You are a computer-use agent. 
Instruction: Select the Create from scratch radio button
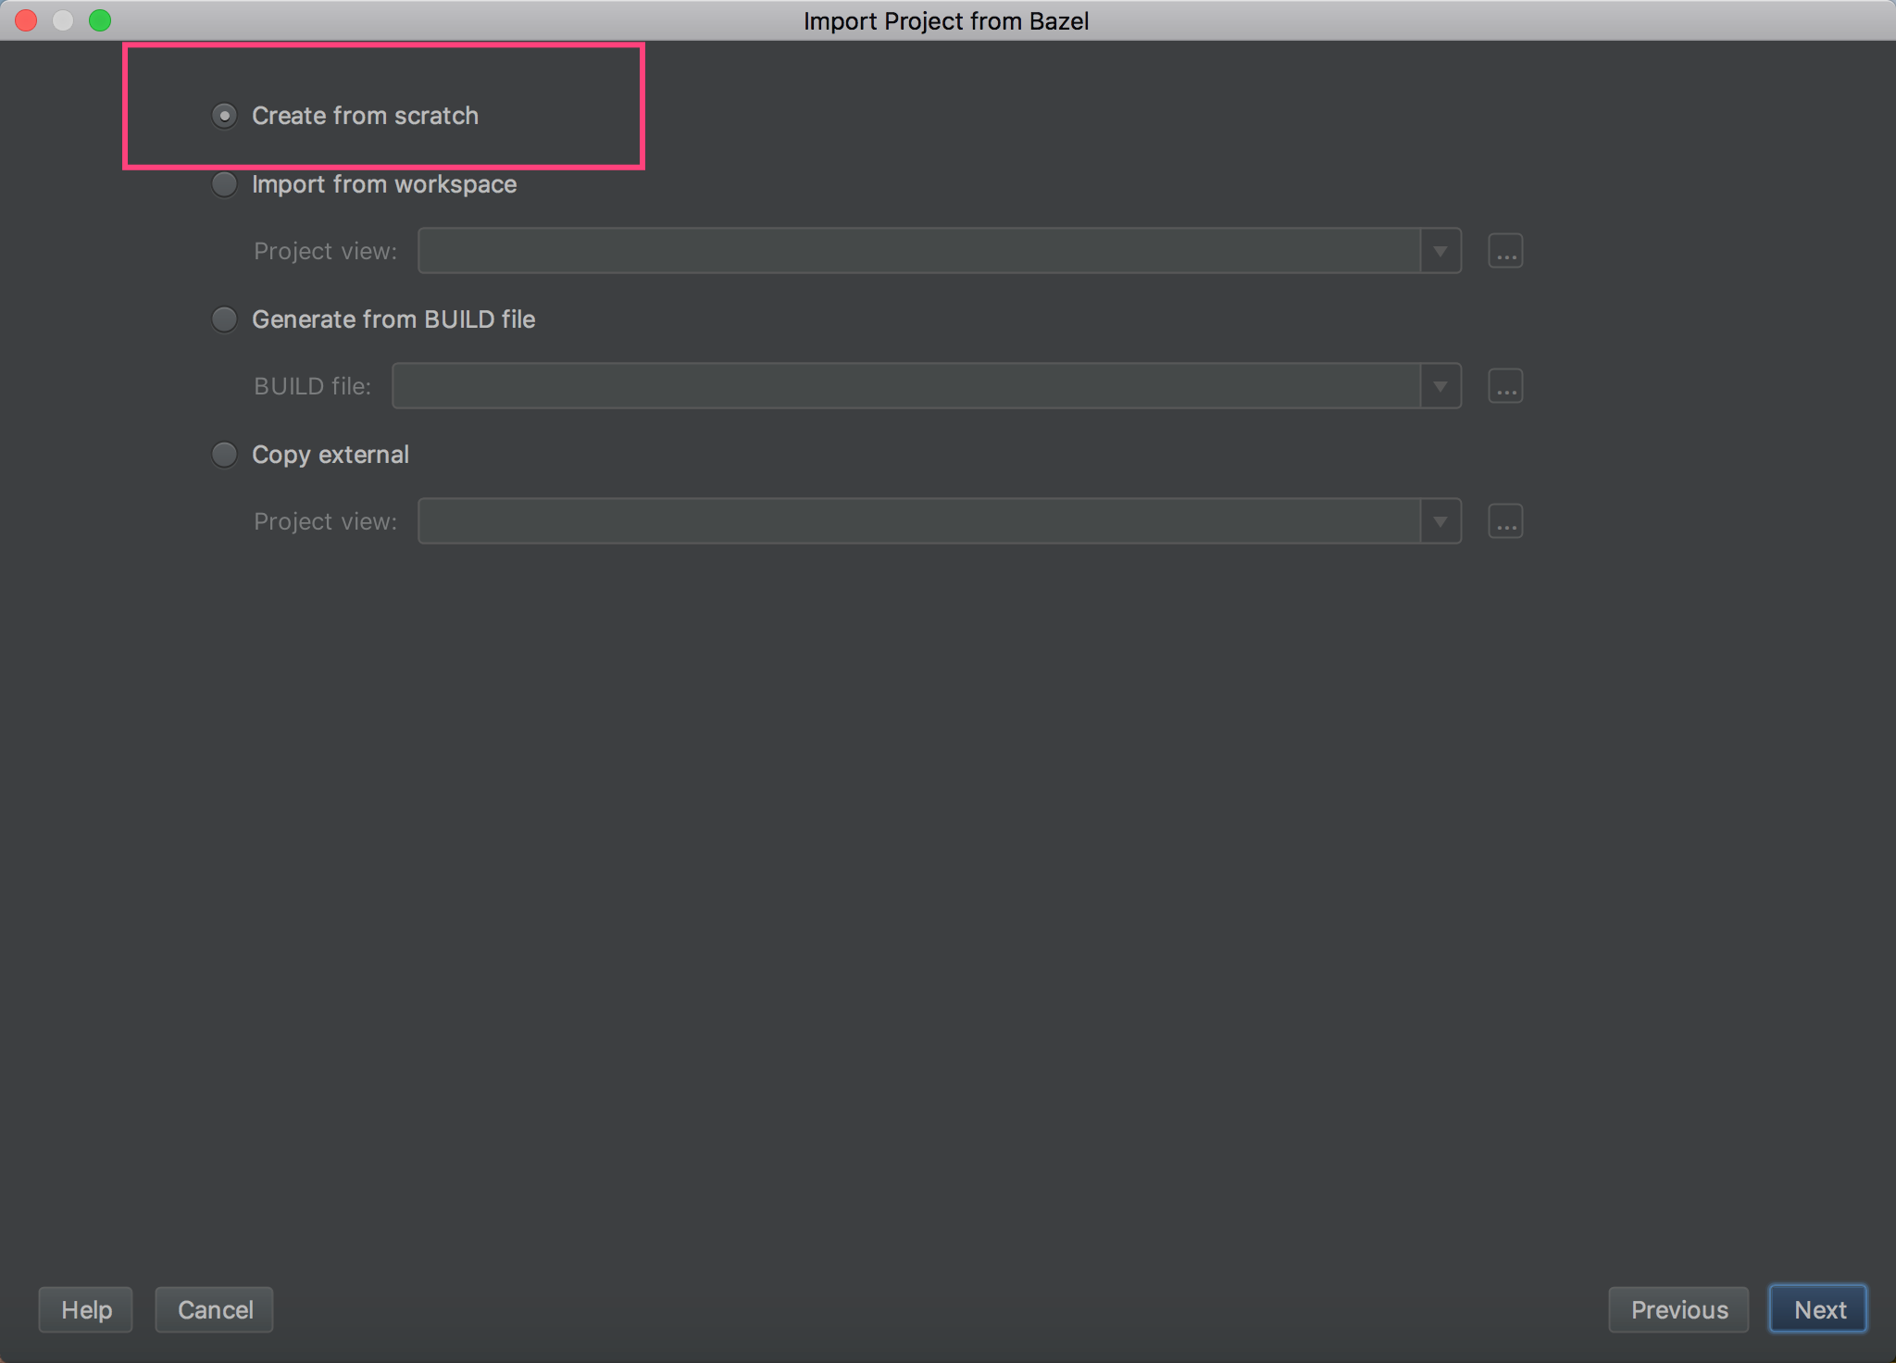(x=224, y=116)
